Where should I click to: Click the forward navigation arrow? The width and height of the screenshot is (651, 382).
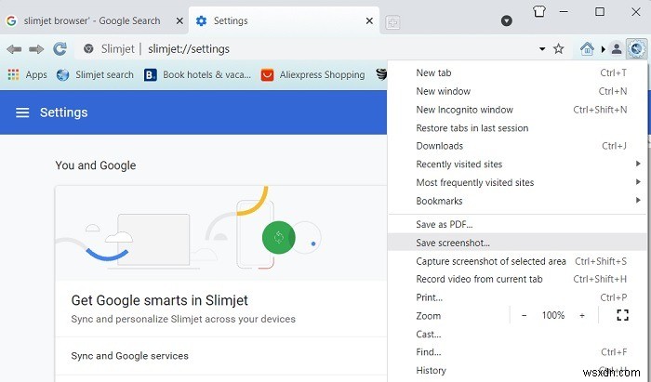pyautogui.click(x=35, y=48)
